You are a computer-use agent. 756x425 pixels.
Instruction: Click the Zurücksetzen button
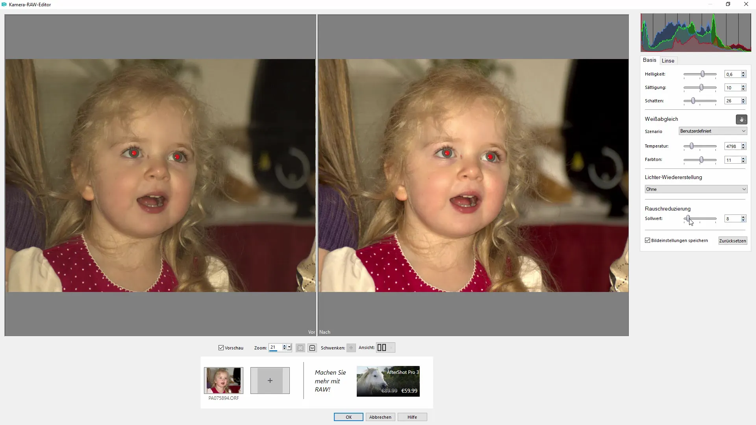pyautogui.click(x=732, y=241)
